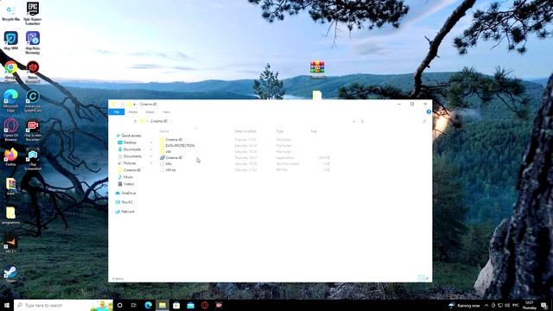Viewport: 553px width, 311px height.
Task: Sort files by the Name column header
Action: click(164, 131)
